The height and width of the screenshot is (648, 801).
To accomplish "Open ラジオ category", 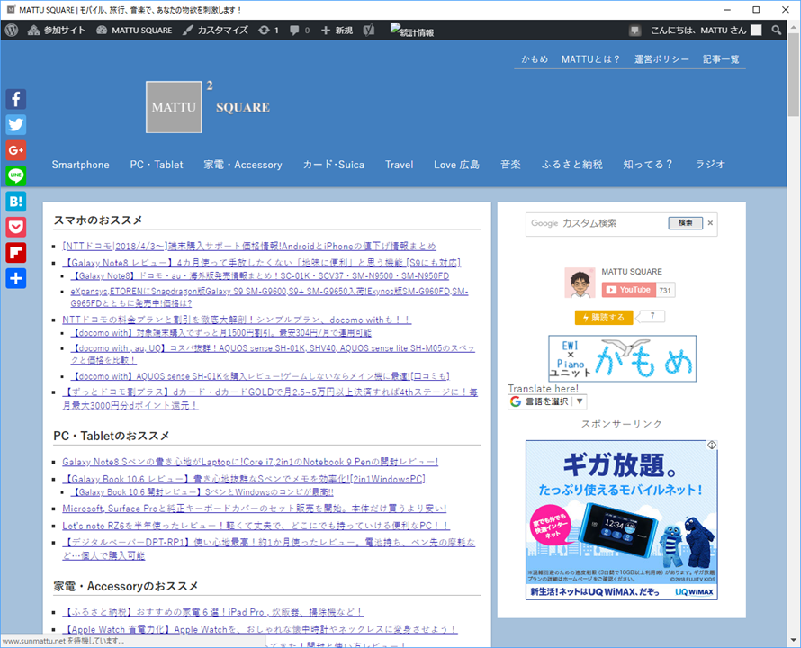I will (710, 165).
